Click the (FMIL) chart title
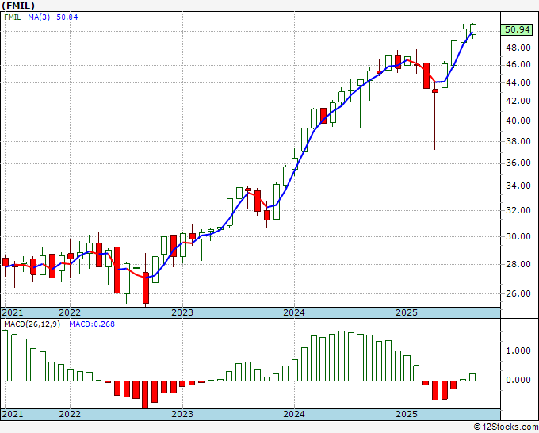Screen dimensions: 539x433 point(18,6)
